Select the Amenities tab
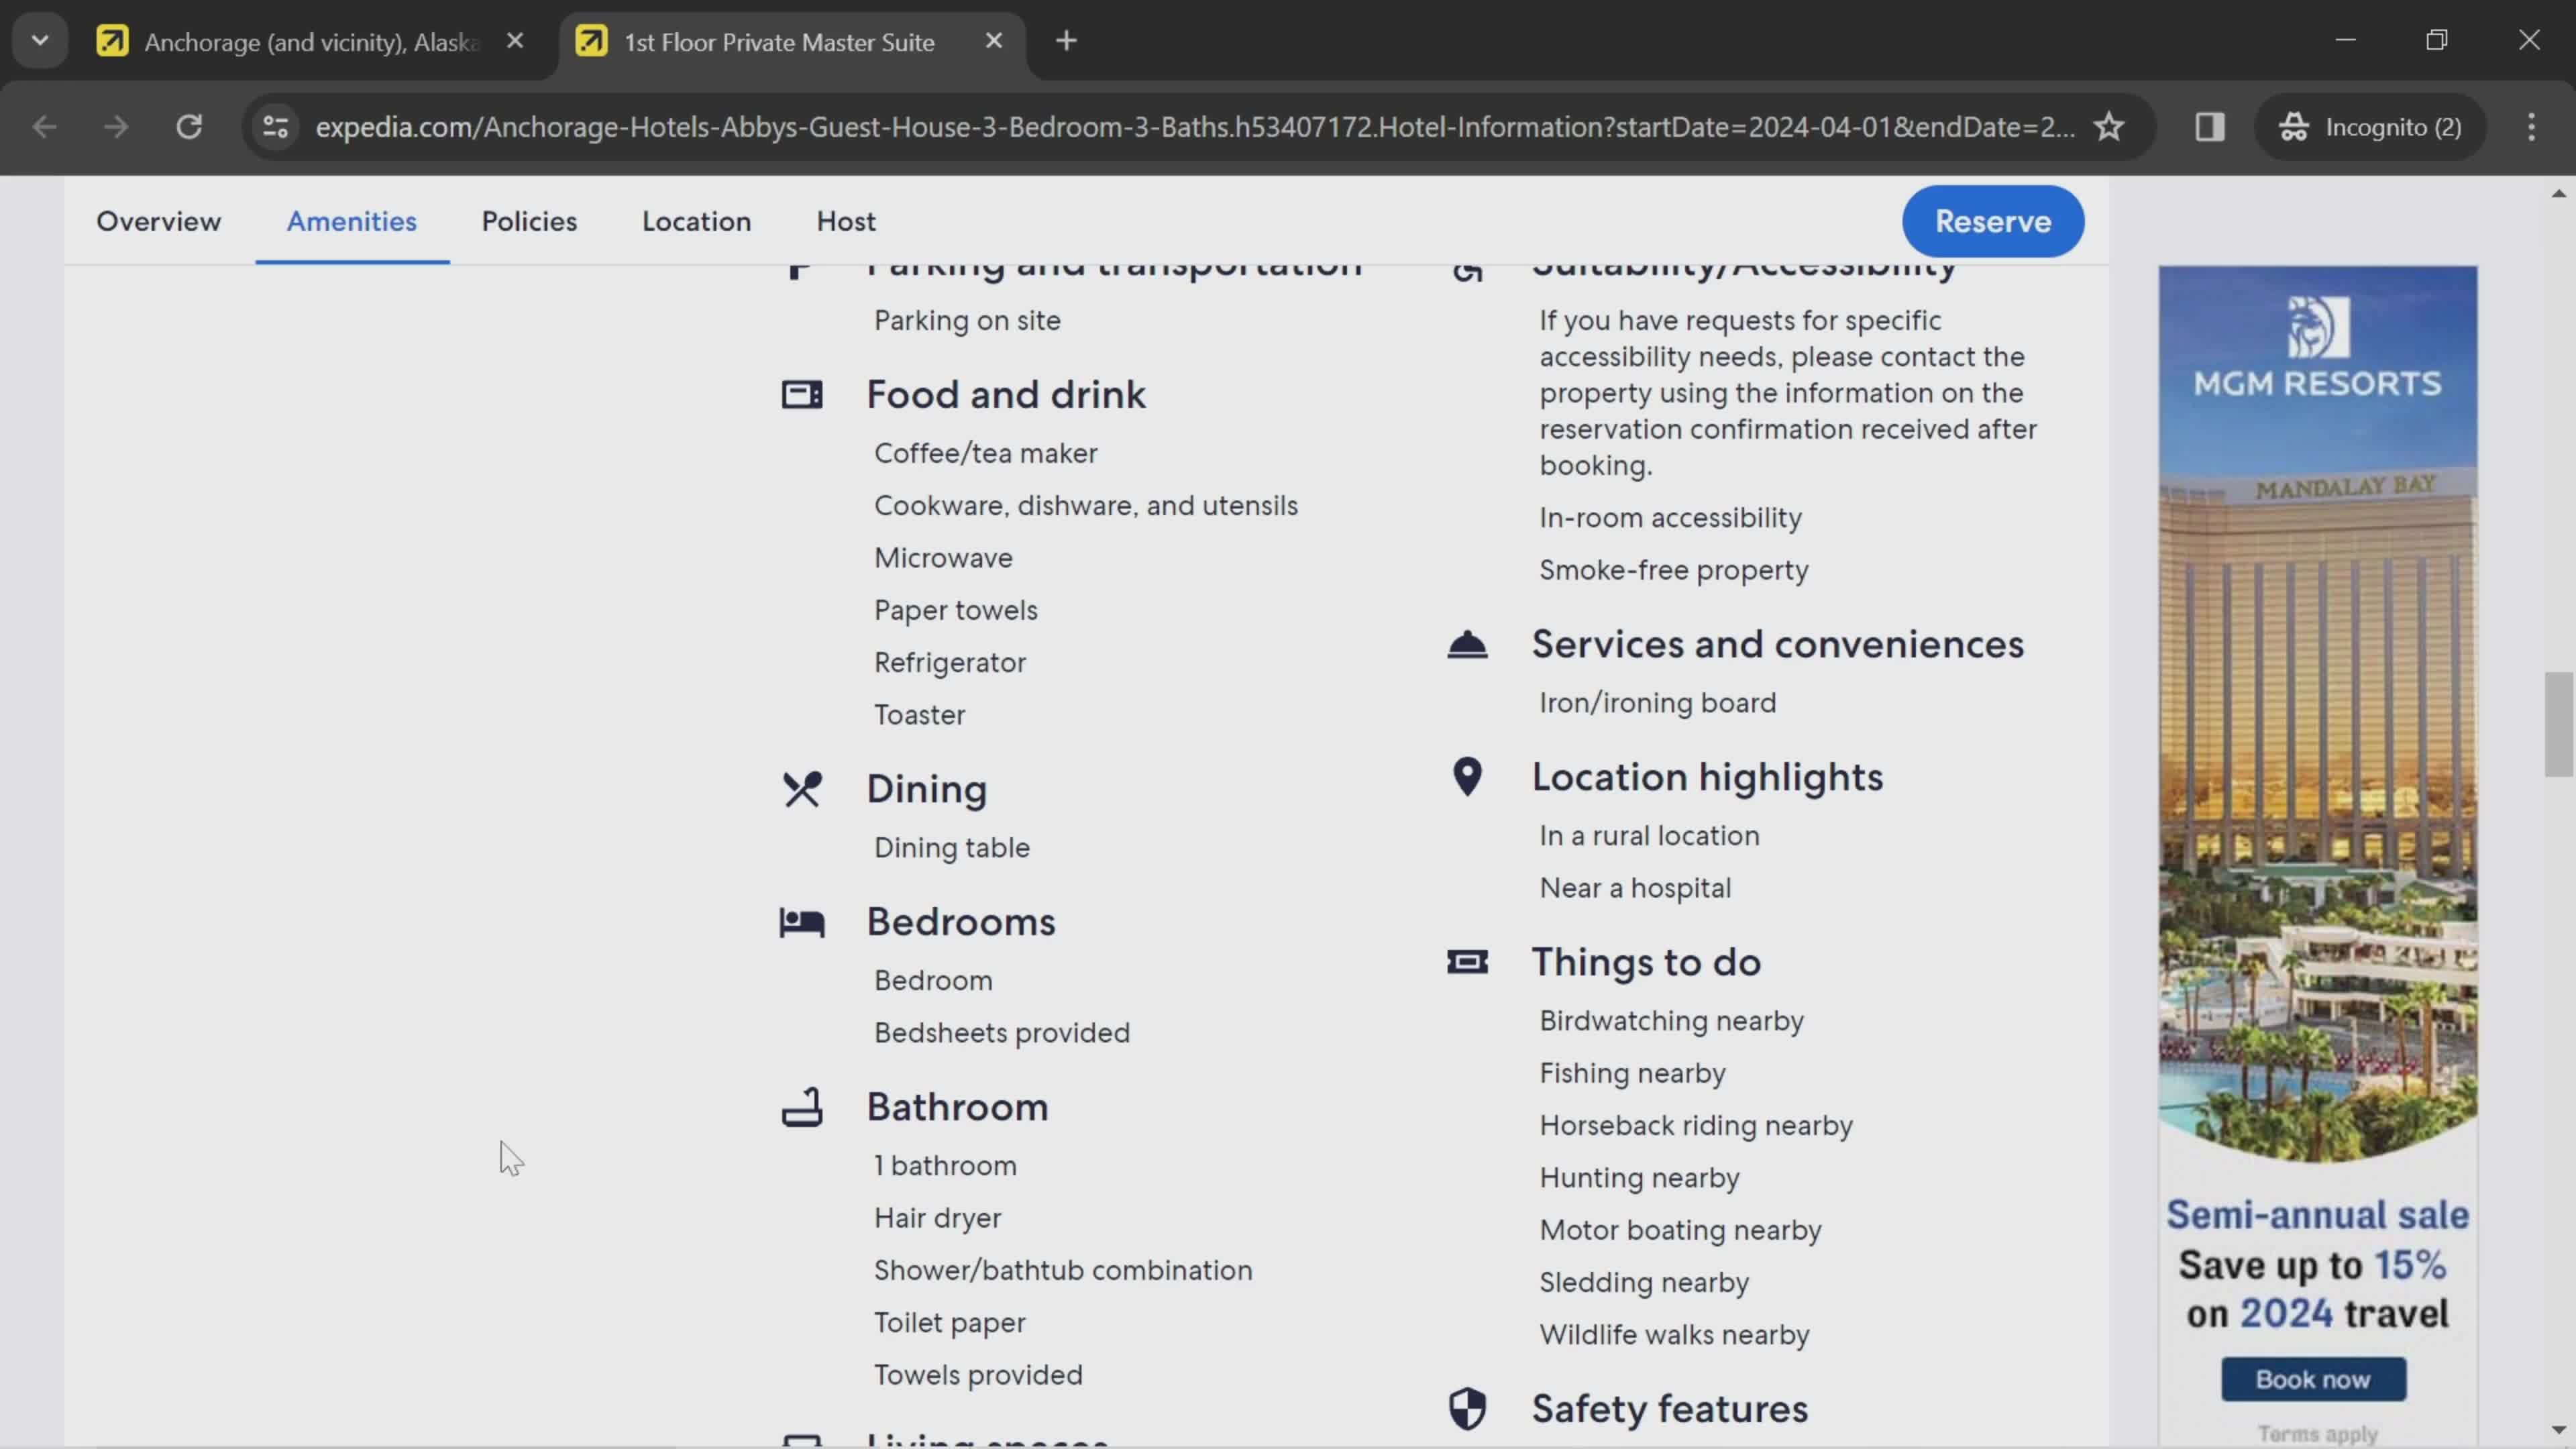The image size is (2576, 1449). coord(352,221)
